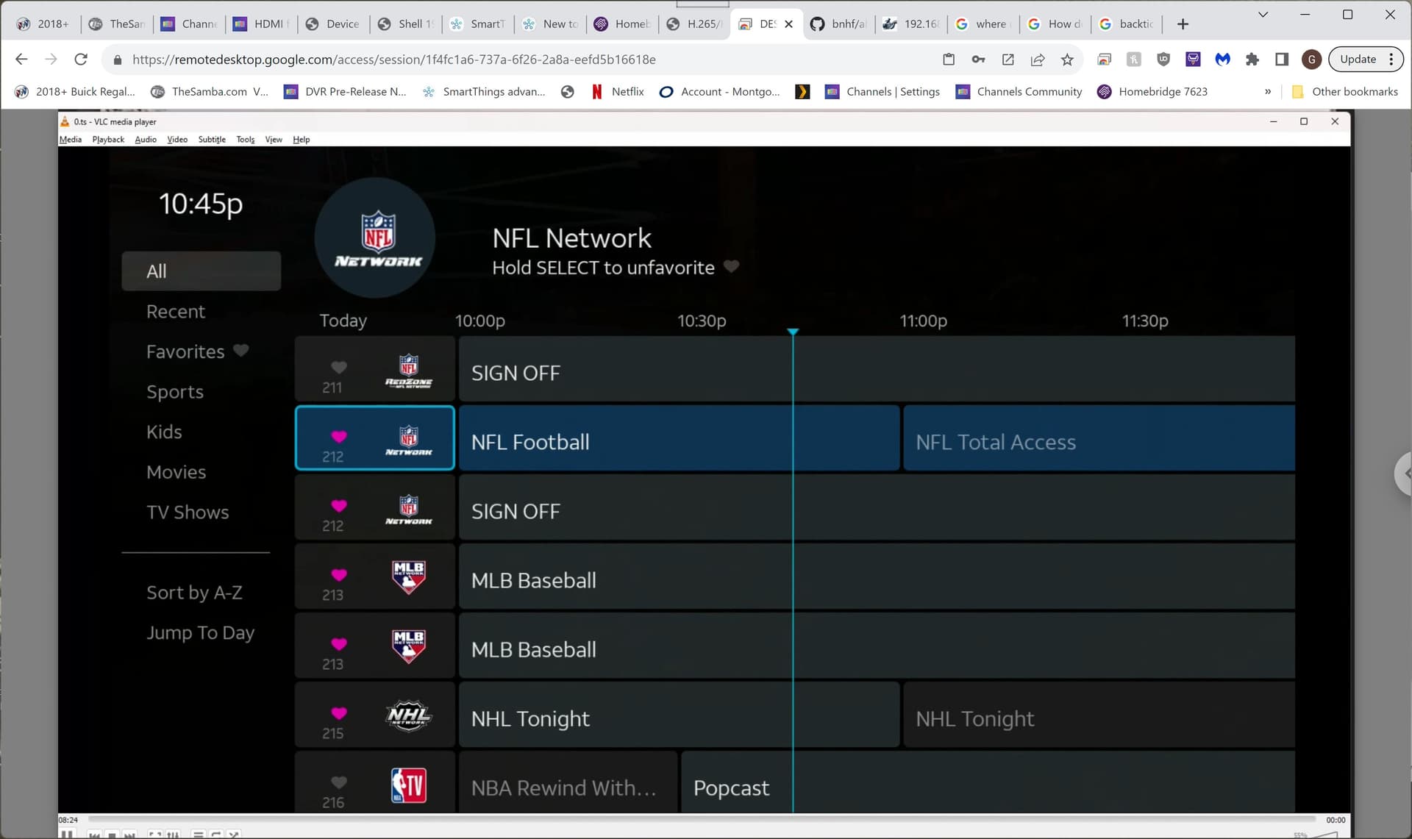Unfavorite channel 215 NHL Network heart
1412x839 pixels.
[x=339, y=713]
